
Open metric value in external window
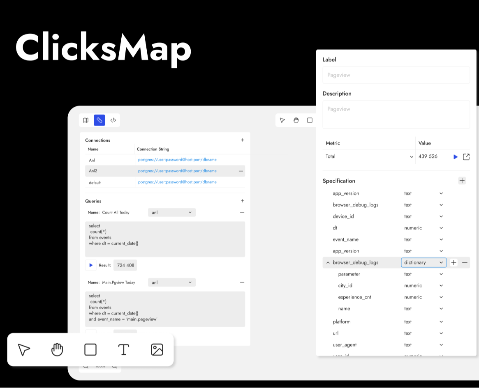pyautogui.click(x=466, y=157)
